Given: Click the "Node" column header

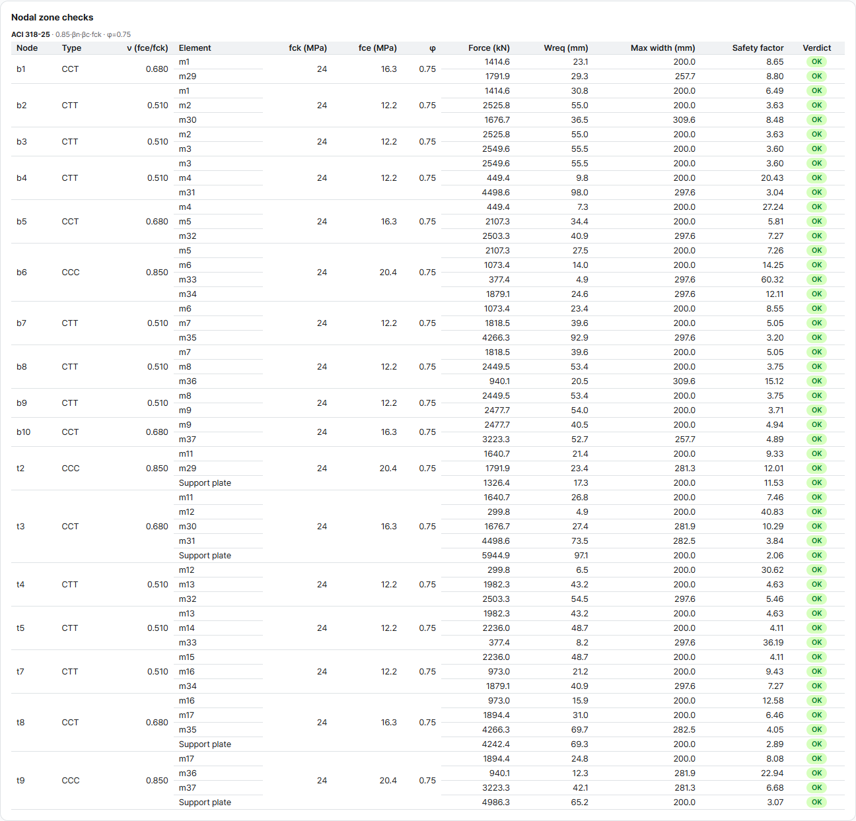Looking at the screenshot, I should [x=27, y=48].
